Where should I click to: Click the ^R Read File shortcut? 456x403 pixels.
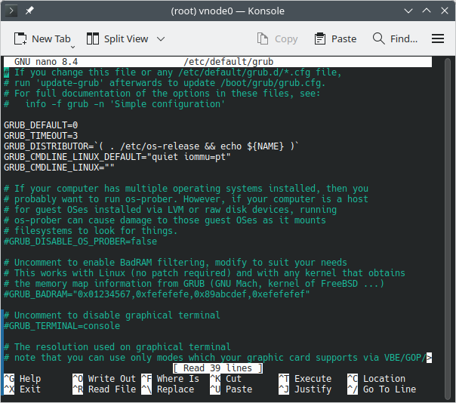(x=104, y=389)
